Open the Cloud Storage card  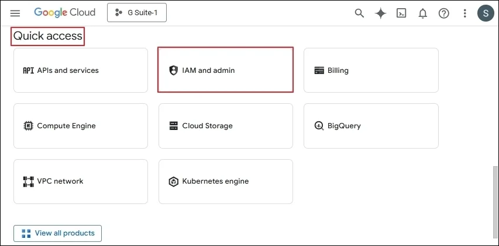[226, 126]
